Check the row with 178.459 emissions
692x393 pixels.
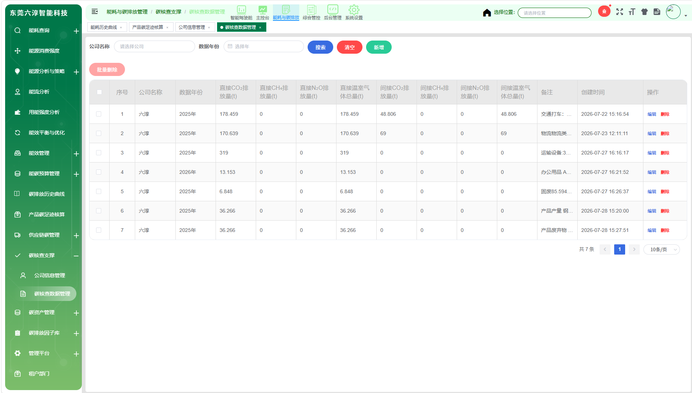click(99, 114)
